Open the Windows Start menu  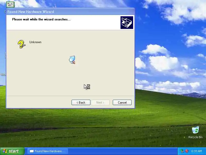(x=12, y=151)
